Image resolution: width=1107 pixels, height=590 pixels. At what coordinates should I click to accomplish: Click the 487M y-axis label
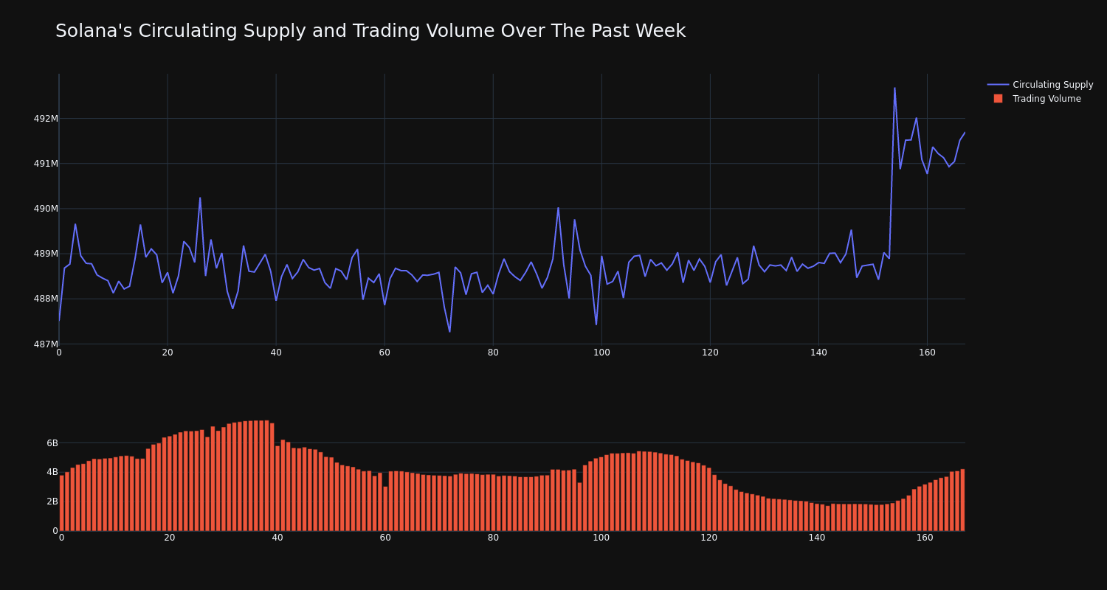46,344
